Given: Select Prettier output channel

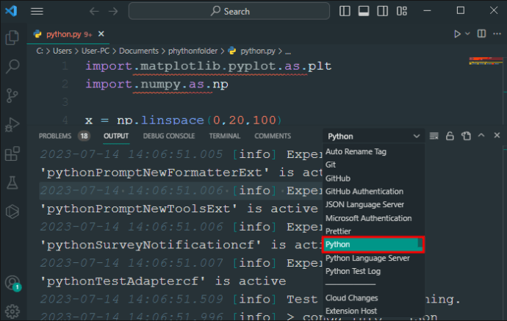Looking at the screenshot, I should point(373,231).
